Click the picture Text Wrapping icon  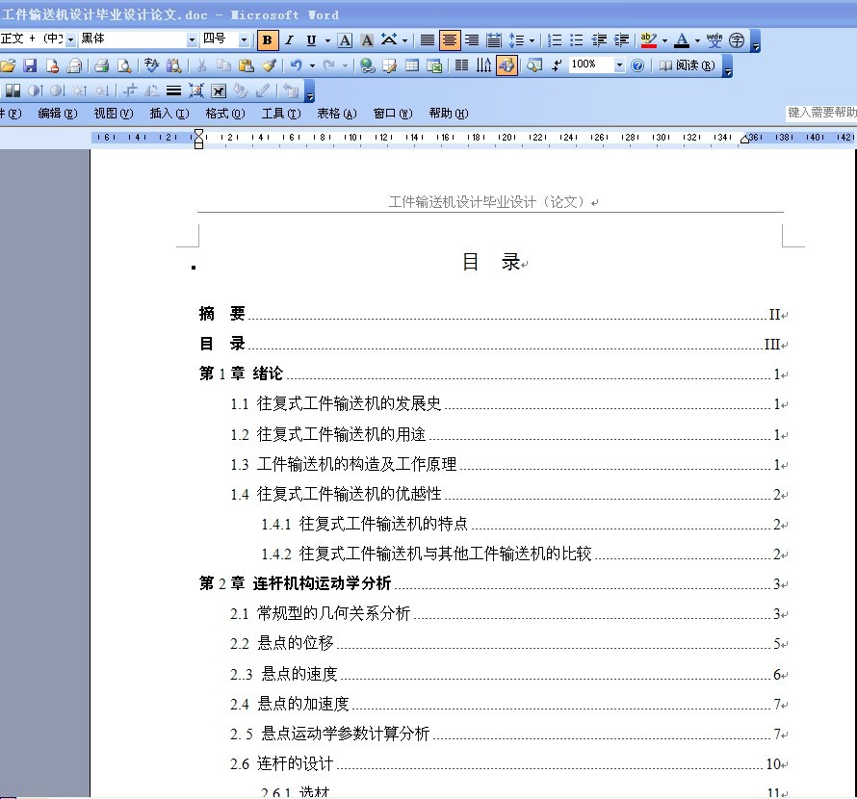(219, 90)
